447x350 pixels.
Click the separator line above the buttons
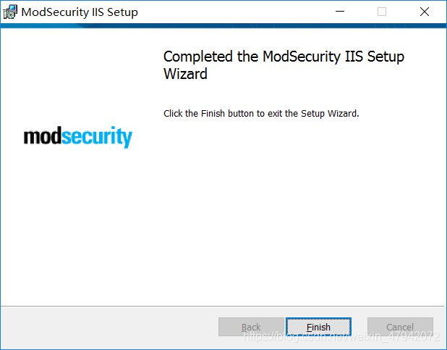223,306
